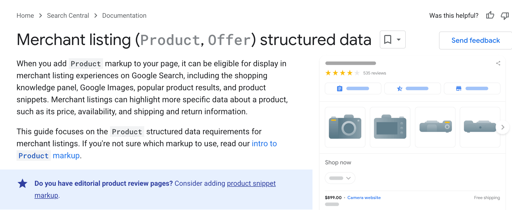The image size is (512, 210).
Task: Click the share icon on the product card
Action: pyautogui.click(x=498, y=63)
